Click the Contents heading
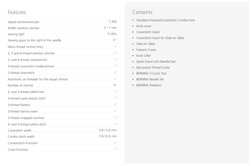251x166 pixels. (142, 12)
